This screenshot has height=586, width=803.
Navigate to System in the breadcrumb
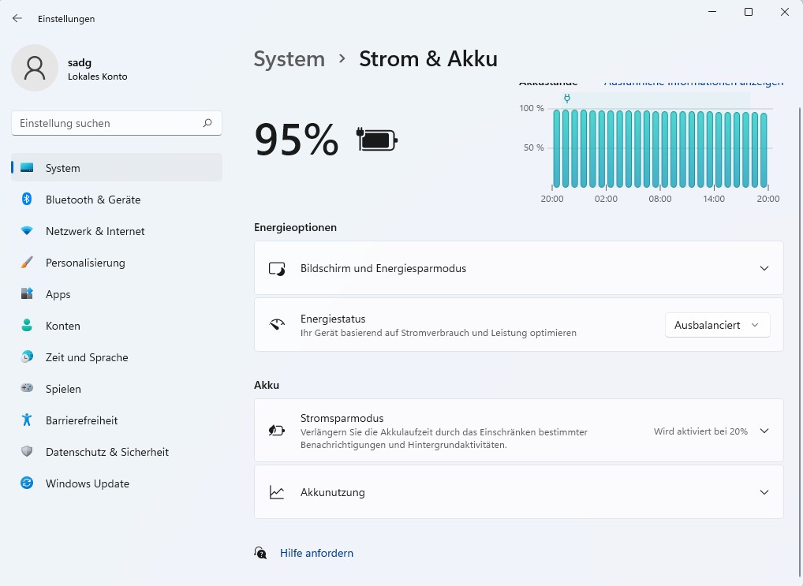(289, 59)
